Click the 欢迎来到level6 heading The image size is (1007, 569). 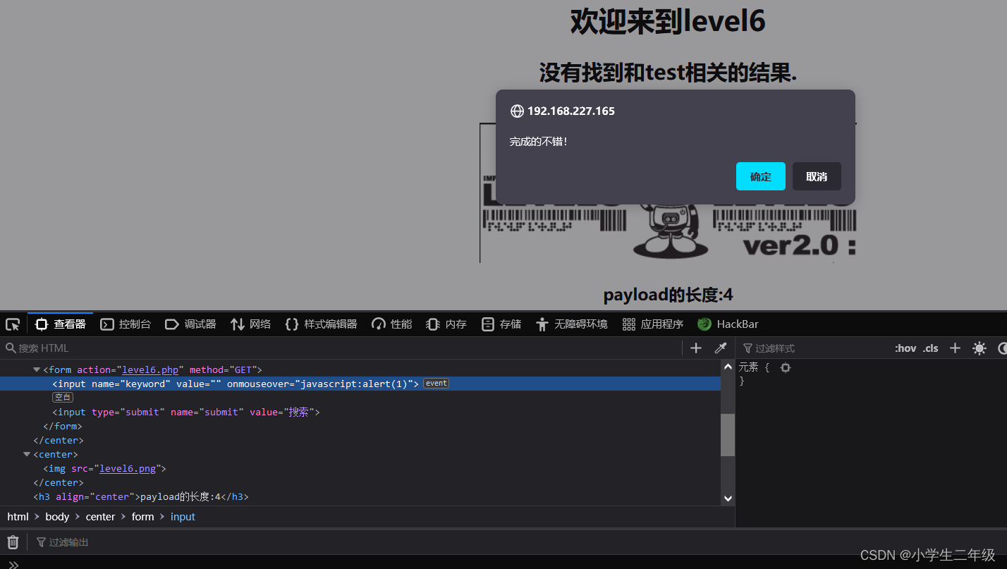[x=668, y=21]
